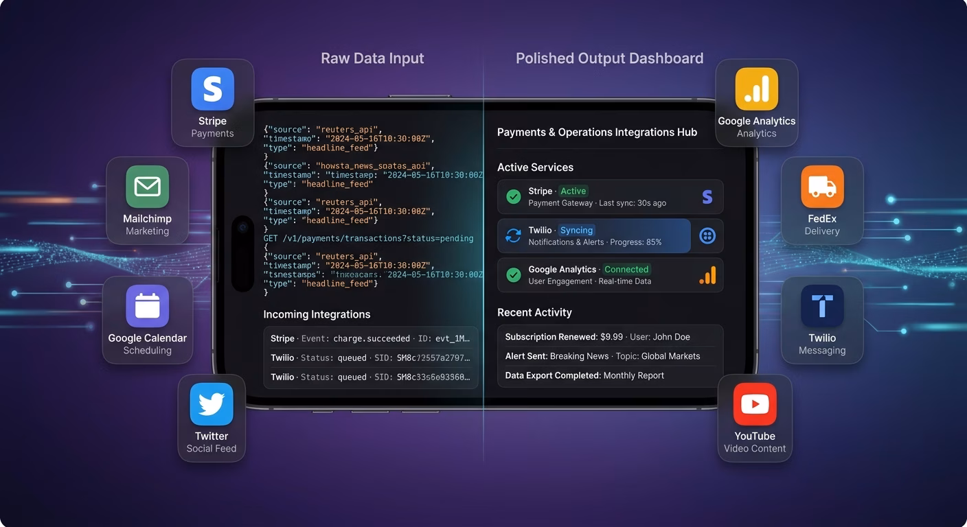
Task: Click the Payments & Operations Integrations Hub title
Action: (x=597, y=132)
